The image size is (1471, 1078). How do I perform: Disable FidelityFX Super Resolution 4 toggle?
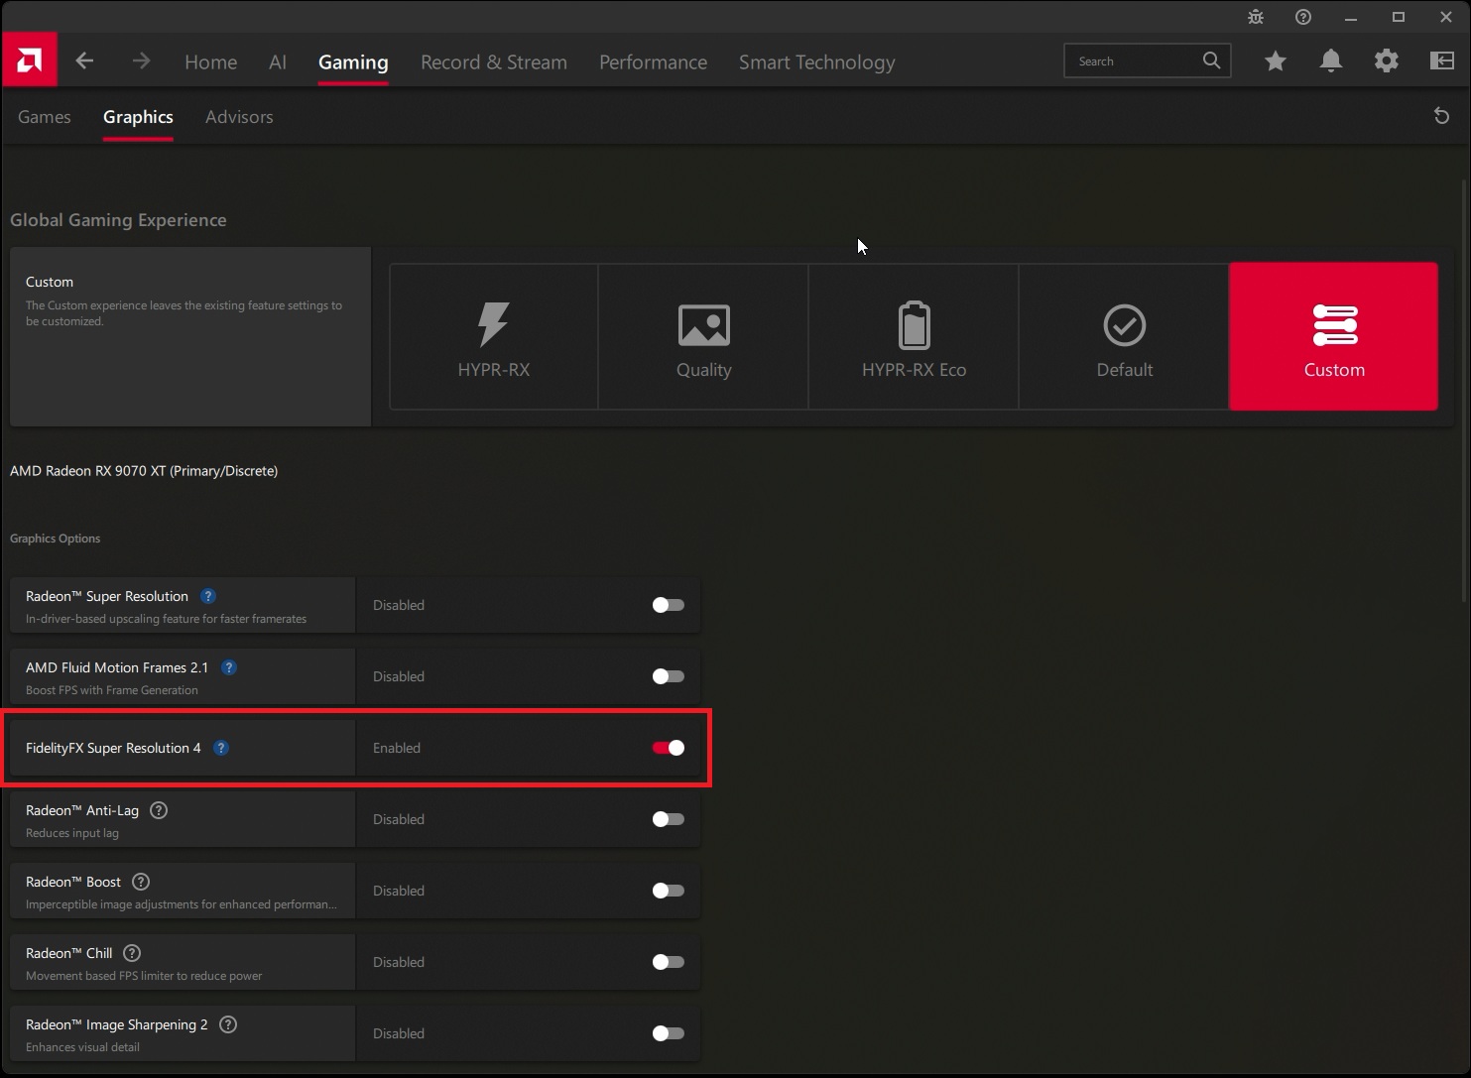point(668,748)
